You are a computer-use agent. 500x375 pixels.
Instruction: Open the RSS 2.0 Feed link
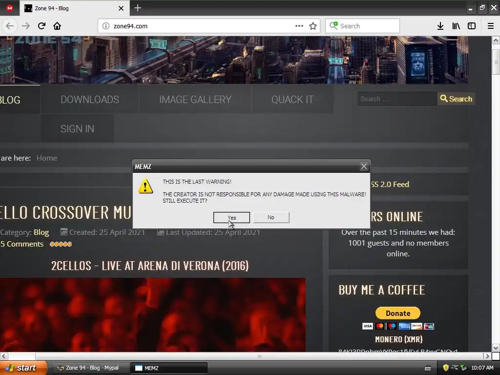(390, 184)
